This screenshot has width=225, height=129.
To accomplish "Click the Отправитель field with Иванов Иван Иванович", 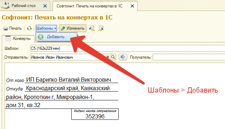I will [67, 57].
